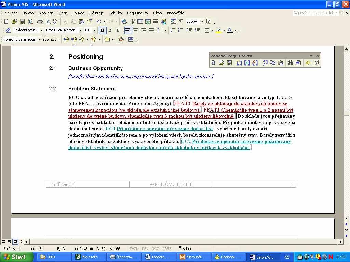
Task: Decrease the paragraph indent
Action: pos(189,30)
